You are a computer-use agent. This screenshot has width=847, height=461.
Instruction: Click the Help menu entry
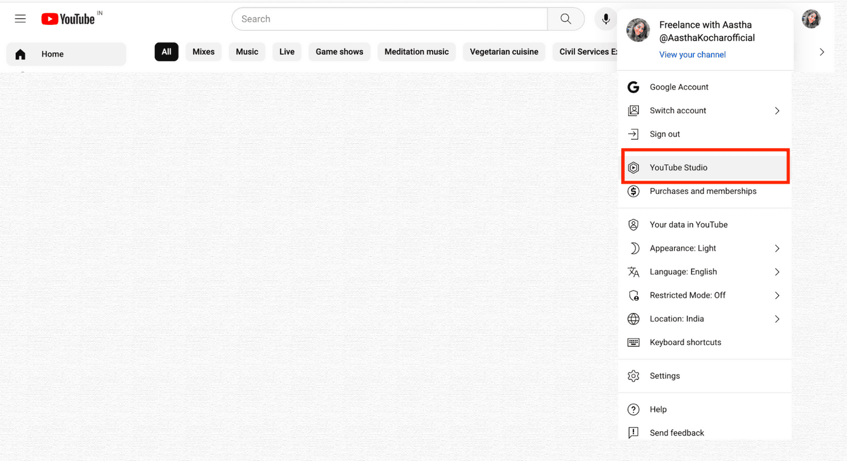point(658,410)
